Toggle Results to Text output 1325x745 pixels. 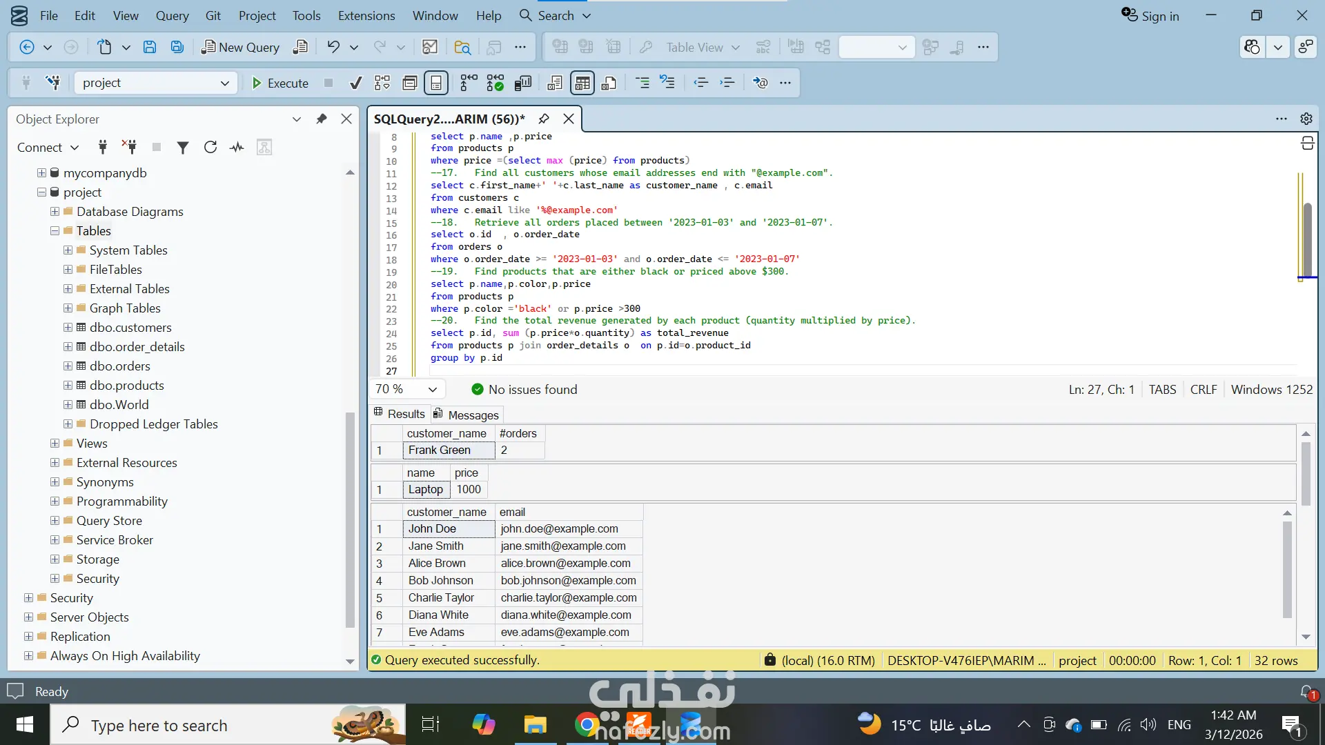(556, 83)
